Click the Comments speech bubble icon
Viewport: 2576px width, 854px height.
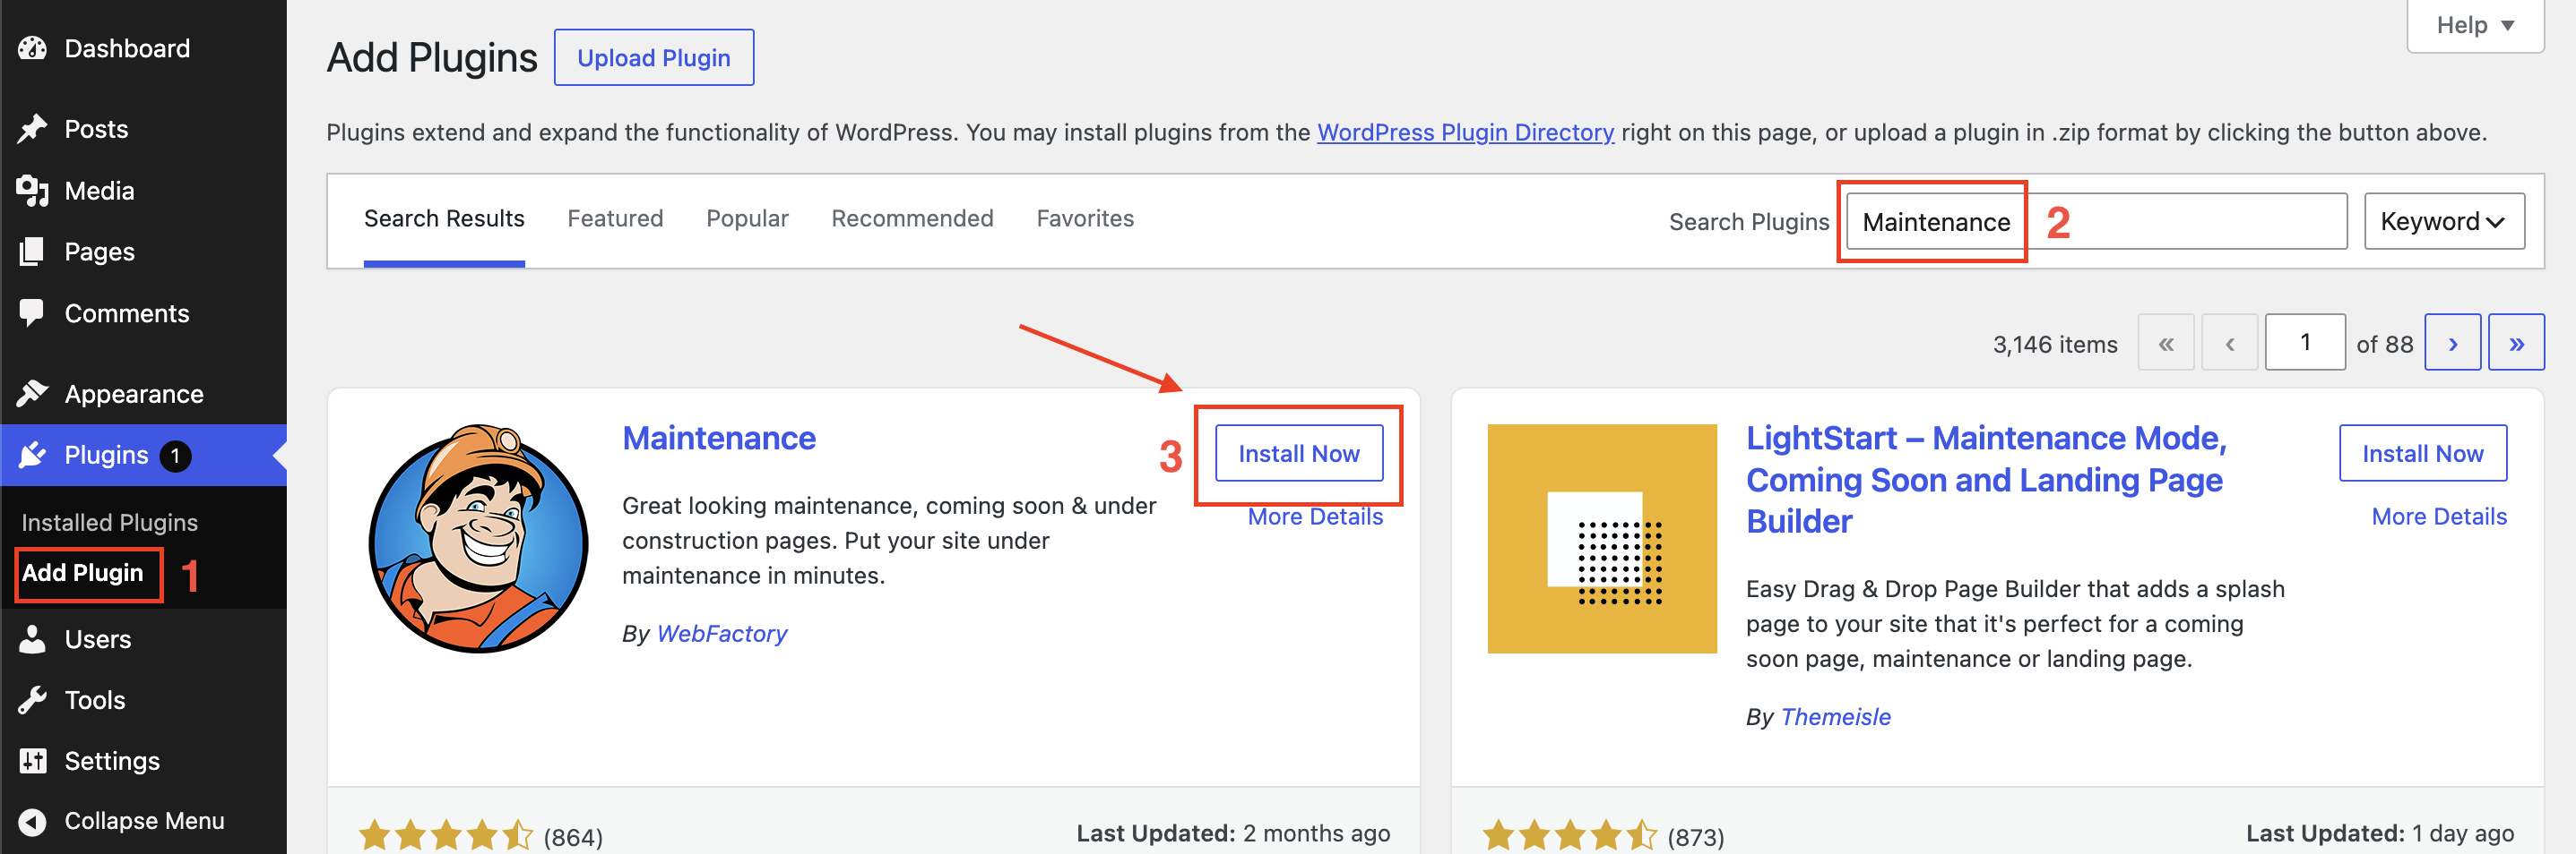point(32,312)
